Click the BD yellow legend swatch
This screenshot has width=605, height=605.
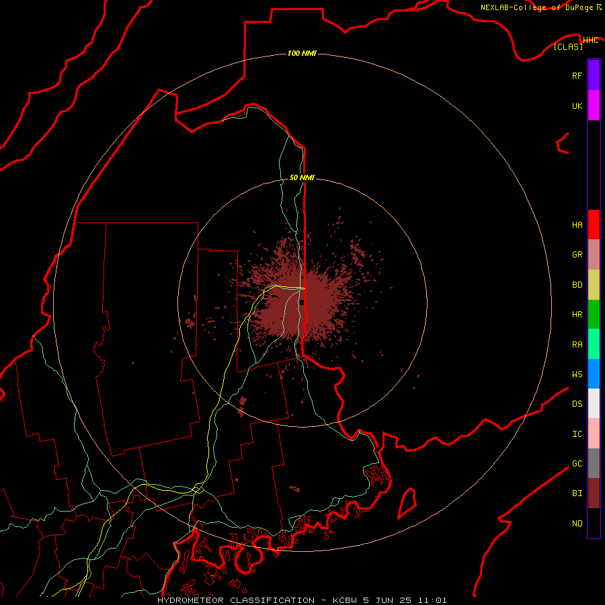point(594,285)
